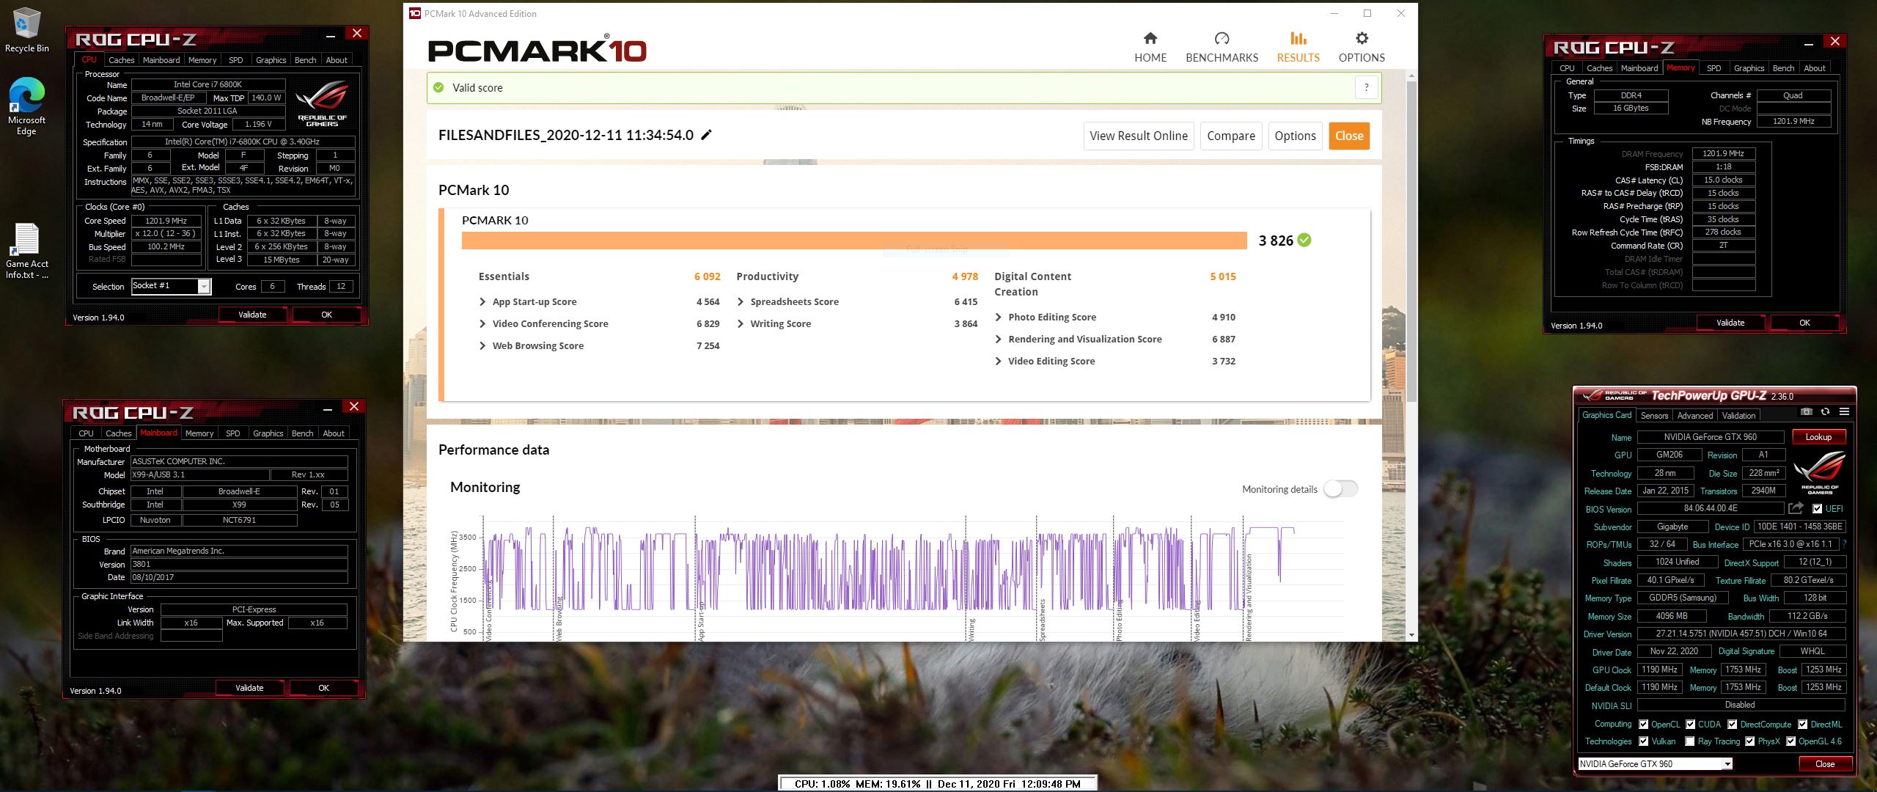The height and width of the screenshot is (792, 1877).
Task: Toggle the DirectCompute checkbox
Action: pos(1732,724)
